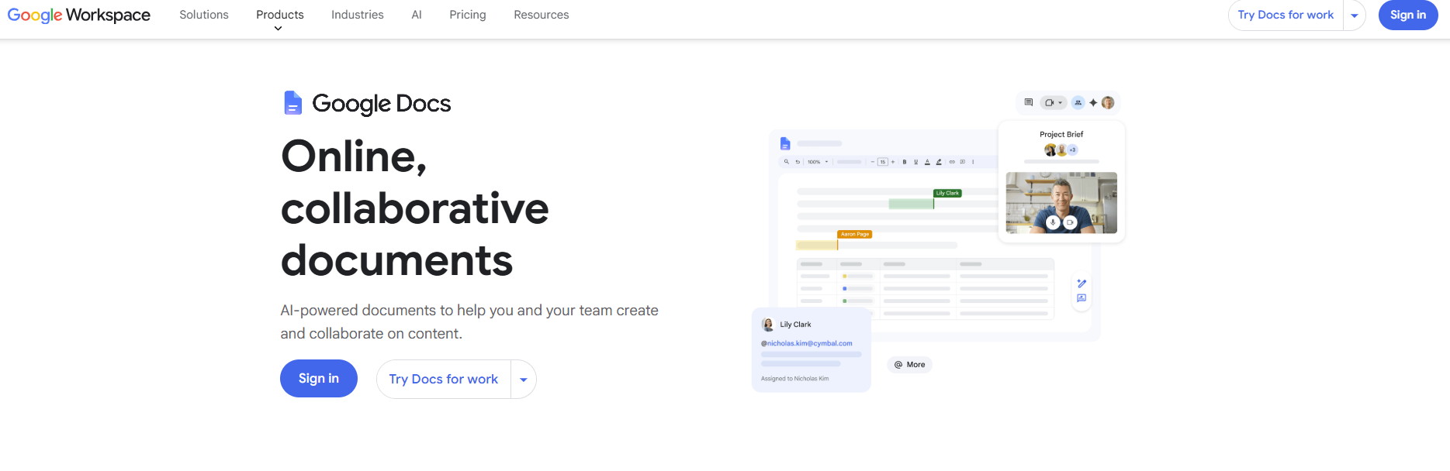
Task: Click Lily Clark's avatar in comment card
Action: pyautogui.click(x=768, y=325)
